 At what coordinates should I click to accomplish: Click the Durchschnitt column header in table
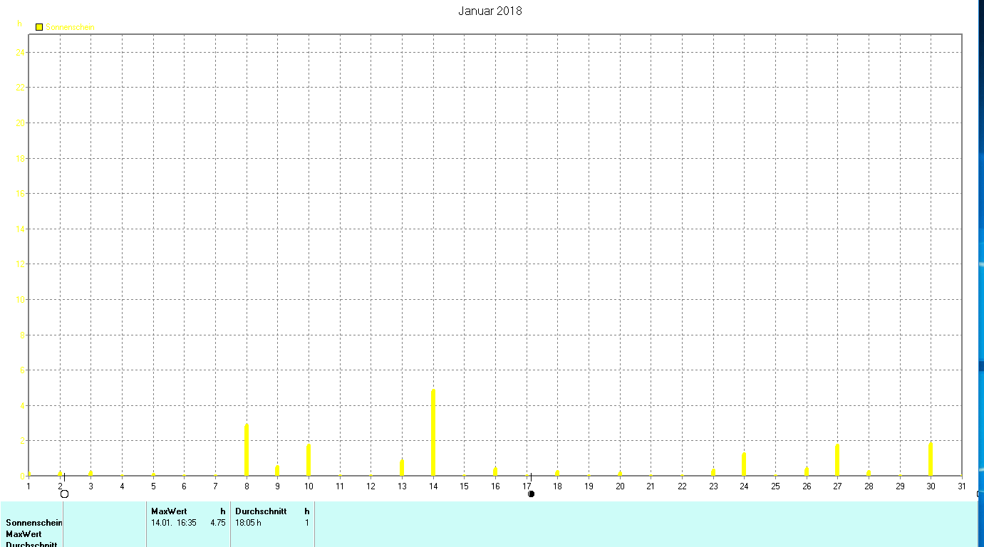coord(261,511)
